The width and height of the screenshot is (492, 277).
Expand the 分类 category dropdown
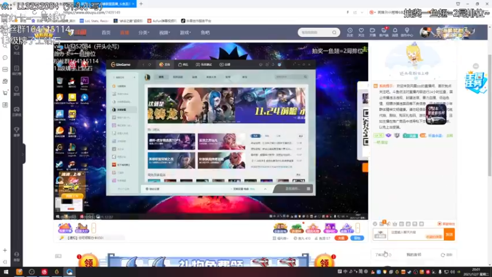(x=144, y=33)
